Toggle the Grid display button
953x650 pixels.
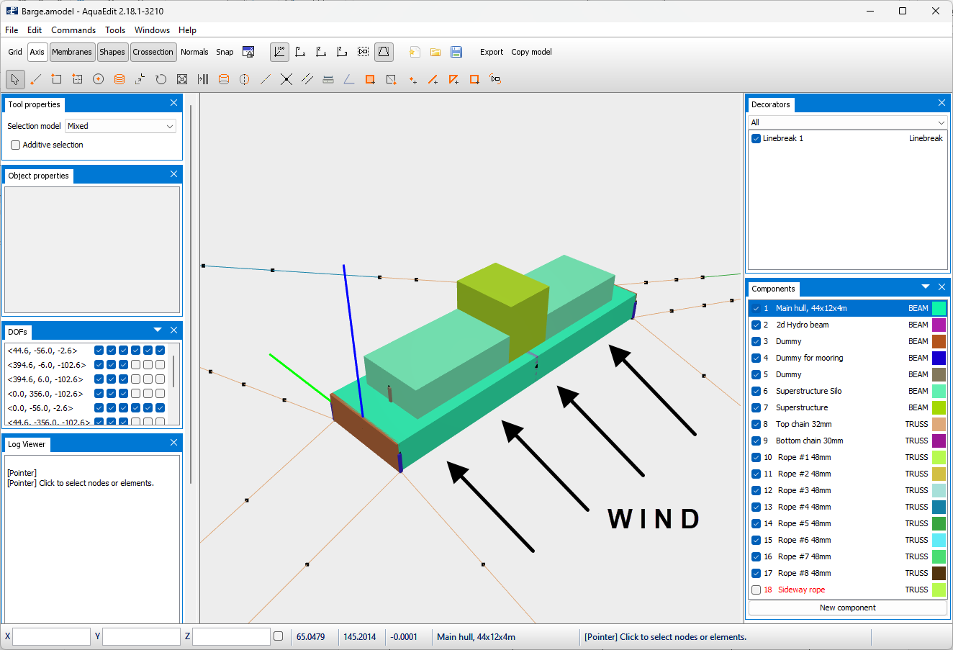(15, 52)
